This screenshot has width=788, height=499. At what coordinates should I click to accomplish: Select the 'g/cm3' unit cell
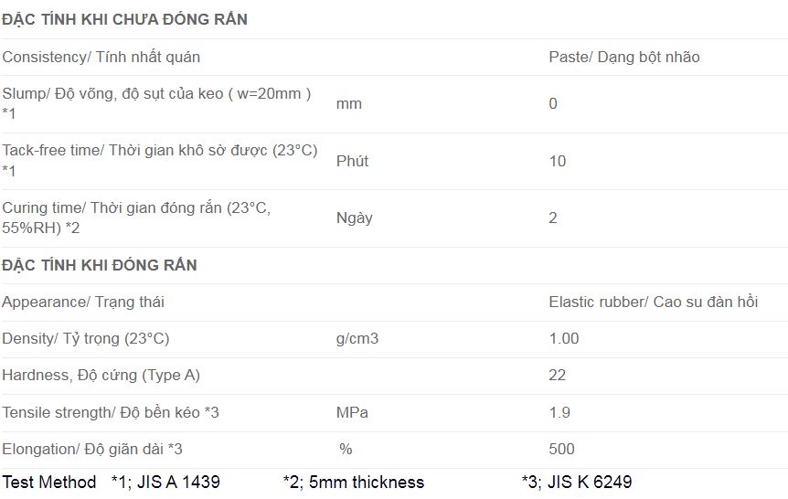[357, 338]
